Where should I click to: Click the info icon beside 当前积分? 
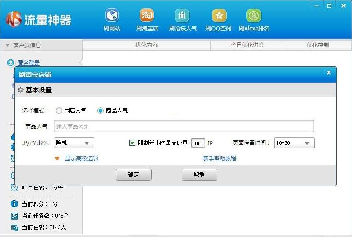tap(14, 204)
